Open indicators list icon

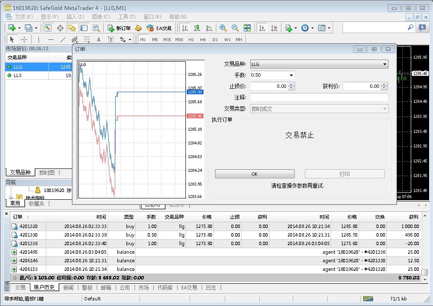click(289, 28)
